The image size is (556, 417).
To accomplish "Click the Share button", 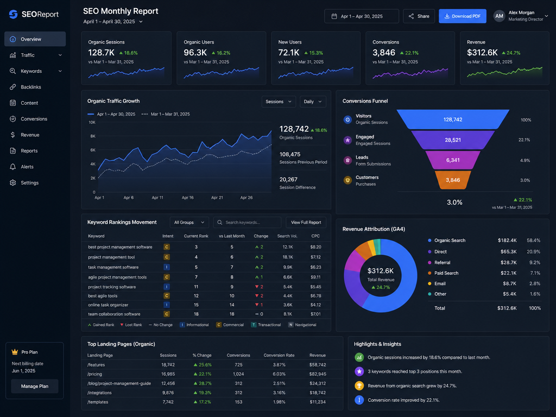I will tap(419, 16).
